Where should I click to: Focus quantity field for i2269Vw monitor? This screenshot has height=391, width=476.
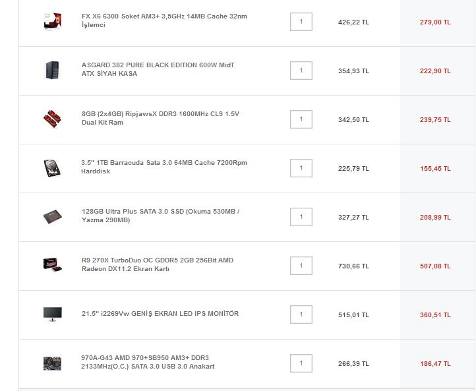[301, 315]
